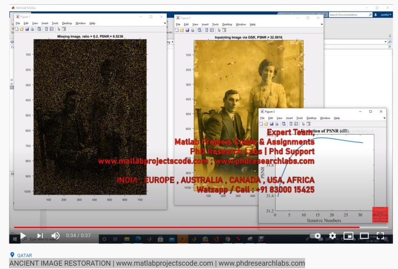398x269 pixels.
Task: Click Open File icon in Figure 1 toolbar
Action: point(22,29)
